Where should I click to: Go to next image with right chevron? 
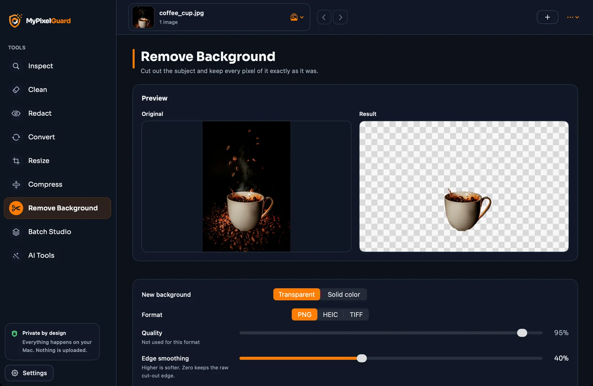point(340,17)
